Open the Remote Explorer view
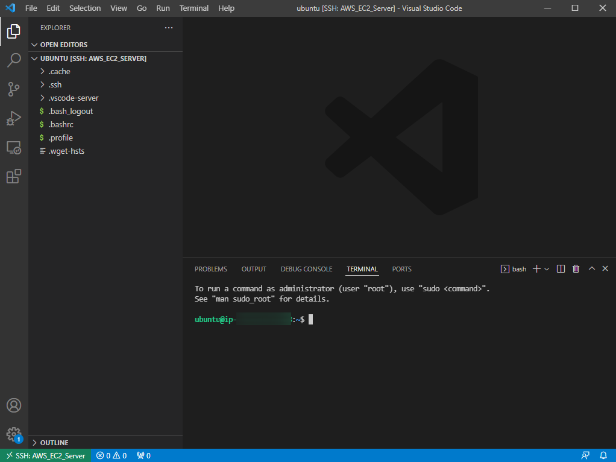The image size is (616, 462). point(14,147)
